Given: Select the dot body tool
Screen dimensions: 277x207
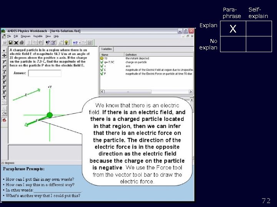Looking at the screenshot, I should 4,51.
